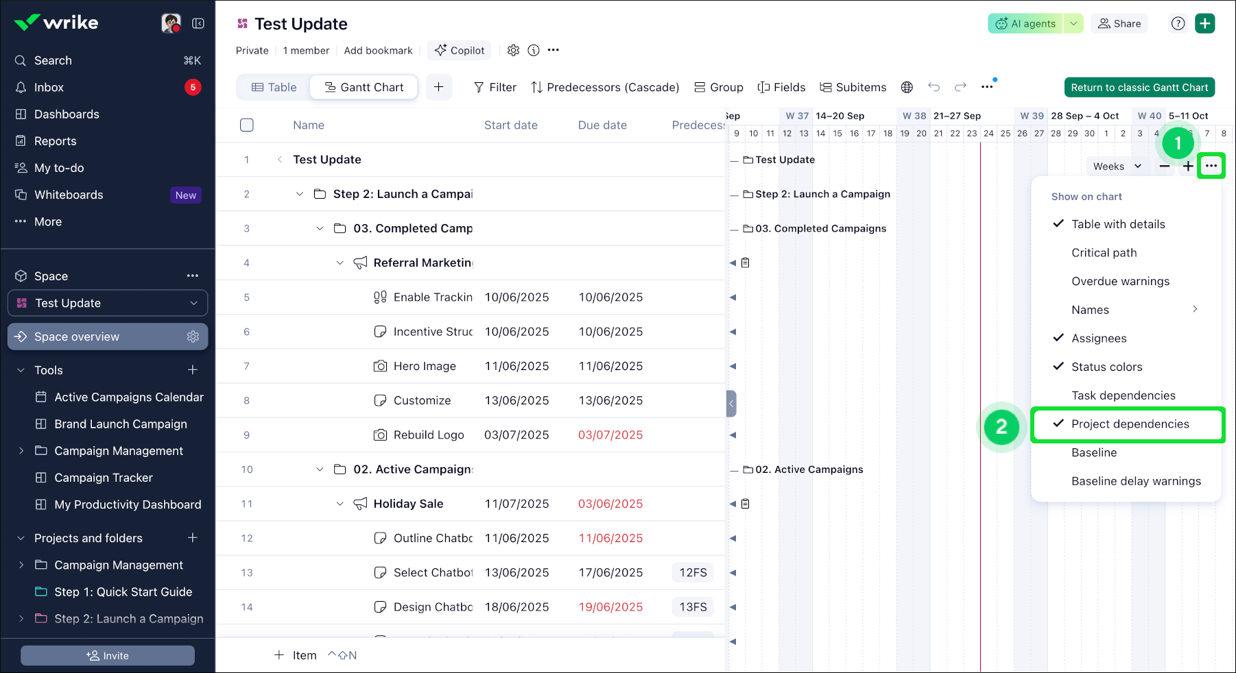
Task: Open AI agents dropdown arrow
Action: (x=1073, y=23)
